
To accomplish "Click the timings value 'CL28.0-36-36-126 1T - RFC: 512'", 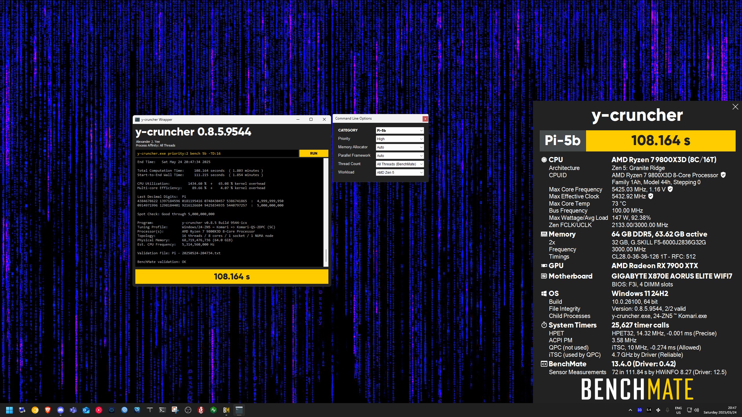I will [x=654, y=257].
